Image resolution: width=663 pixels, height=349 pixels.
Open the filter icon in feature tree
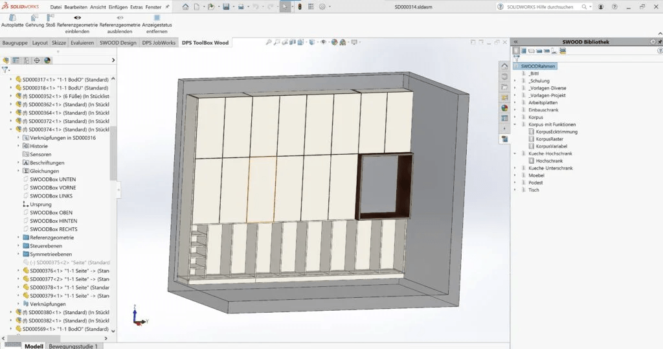[5, 69]
